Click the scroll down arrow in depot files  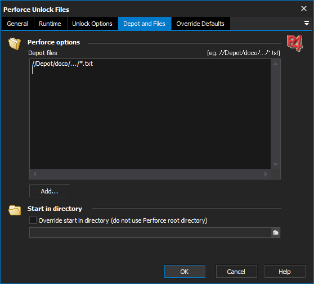(x=275, y=164)
